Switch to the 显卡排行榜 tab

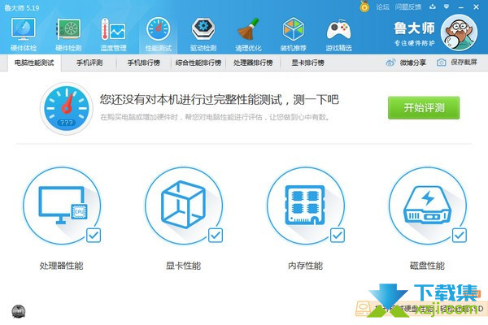307,63
